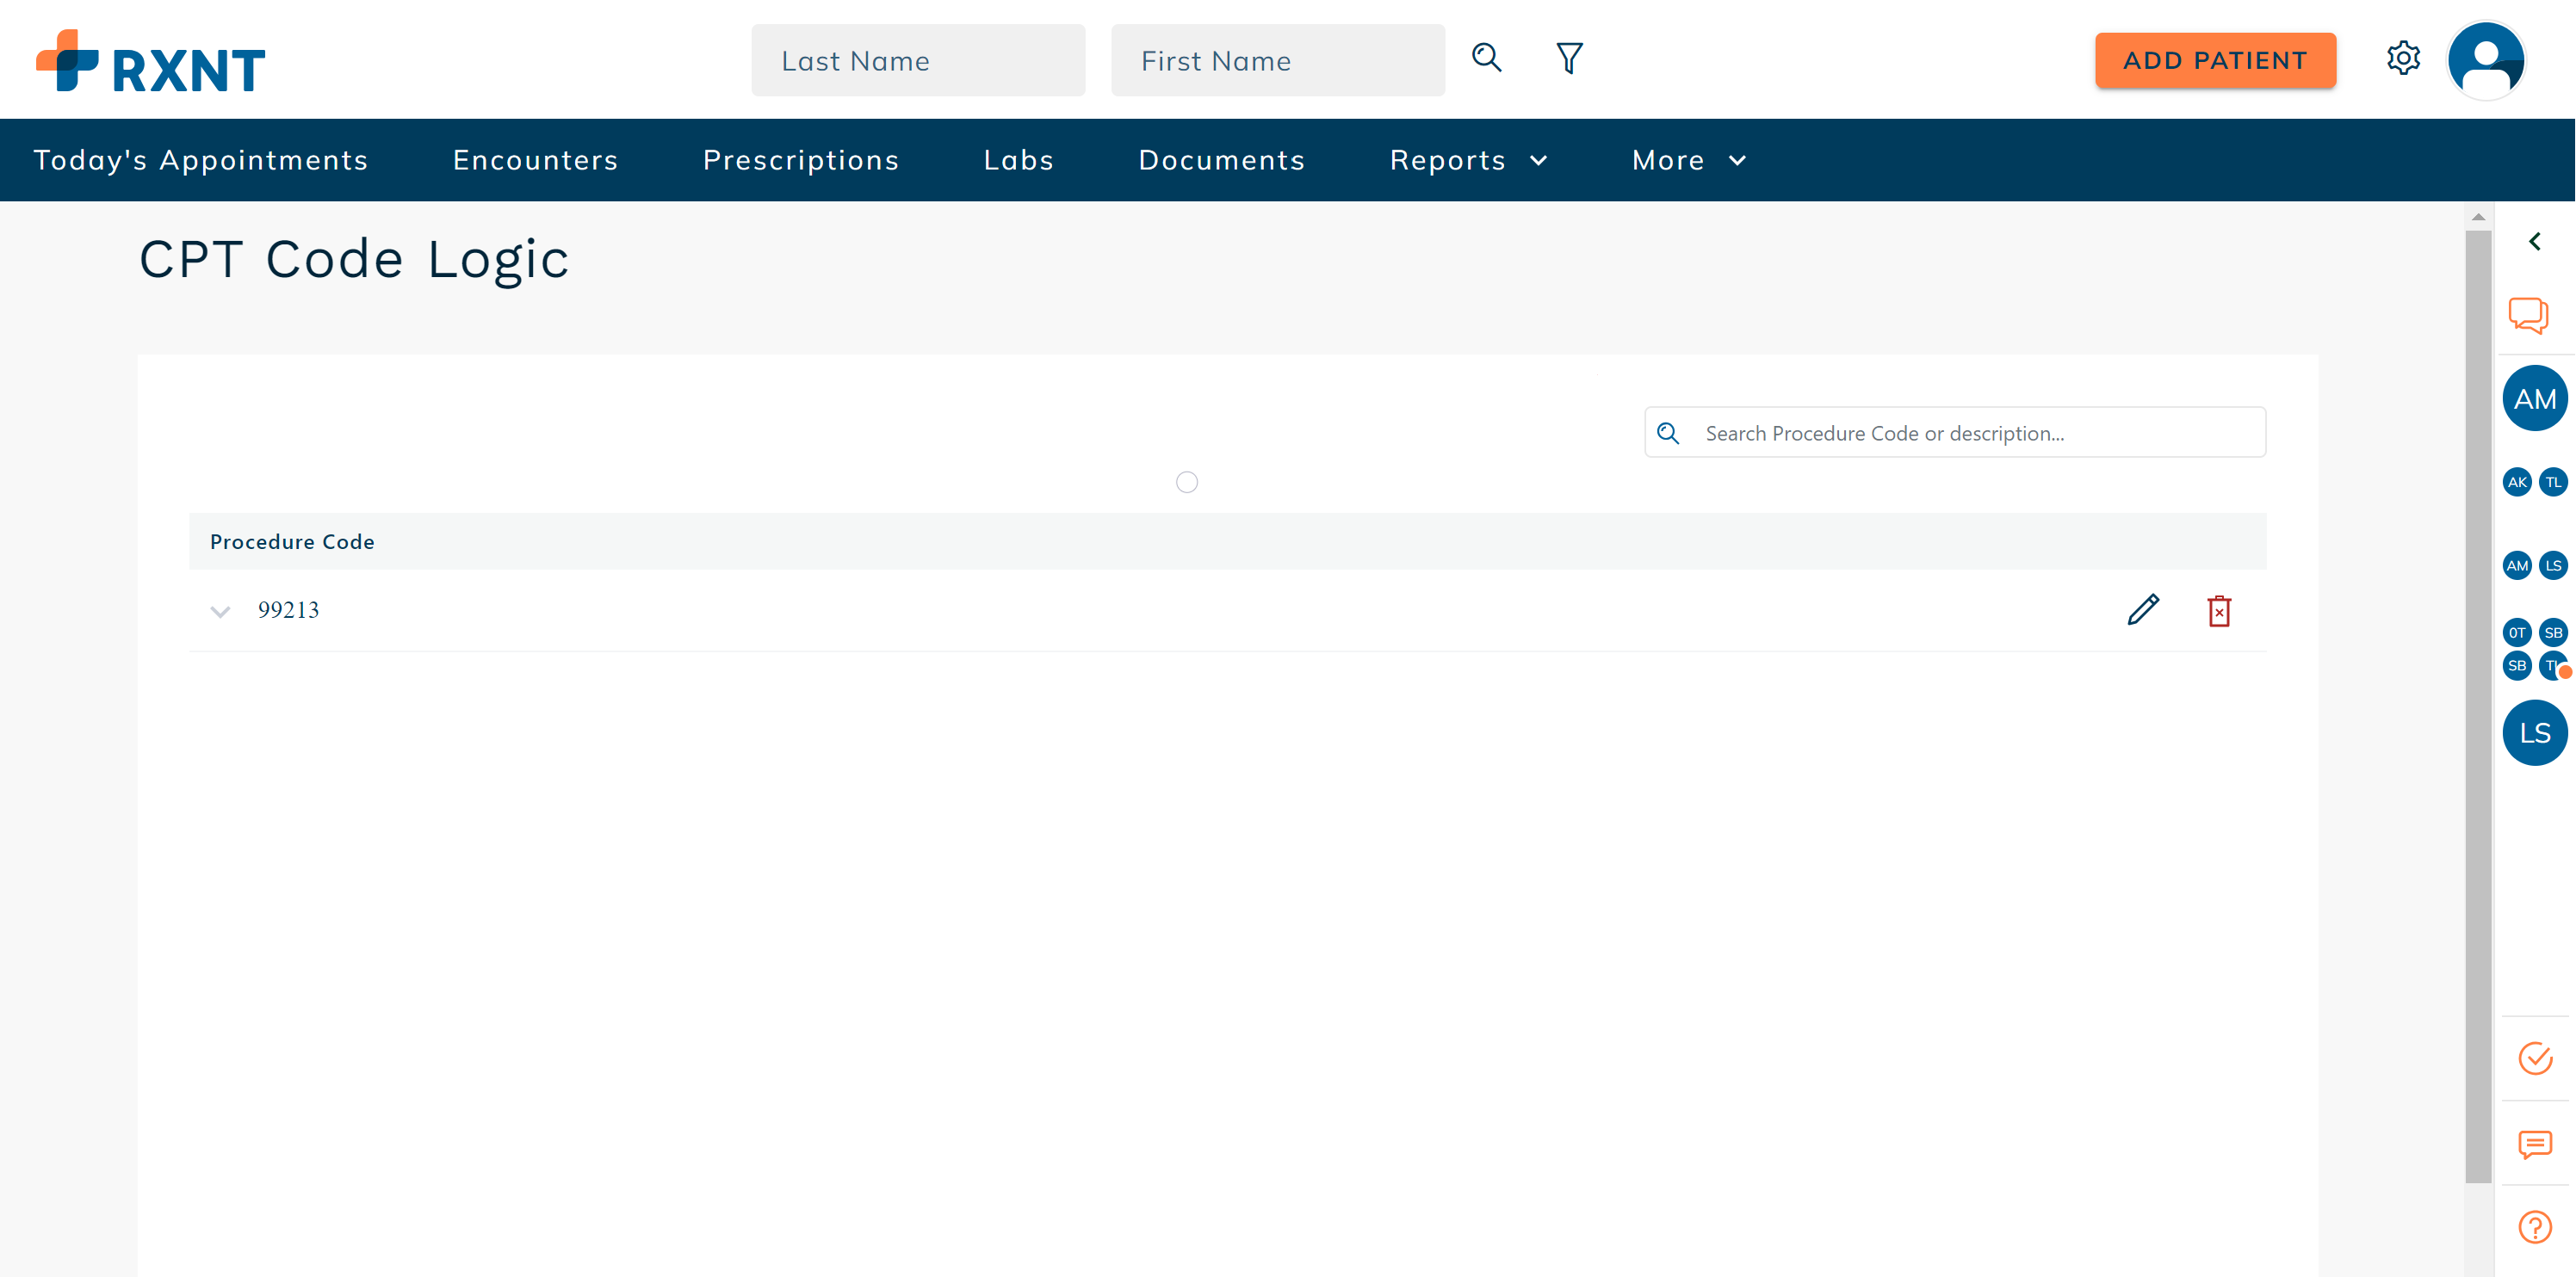Open the help question mark icon
Viewport: 2576px width, 1277px height.
pos(2534,1226)
